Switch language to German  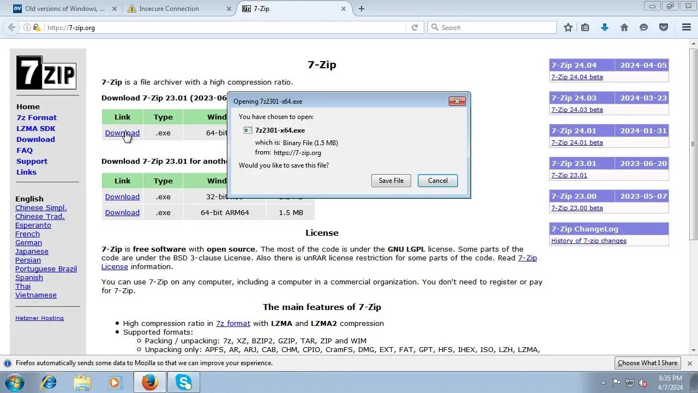tap(28, 242)
